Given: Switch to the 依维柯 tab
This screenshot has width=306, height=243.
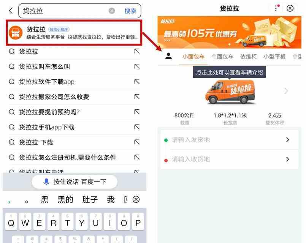Looking at the screenshot, I should click(x=249, y=57).
